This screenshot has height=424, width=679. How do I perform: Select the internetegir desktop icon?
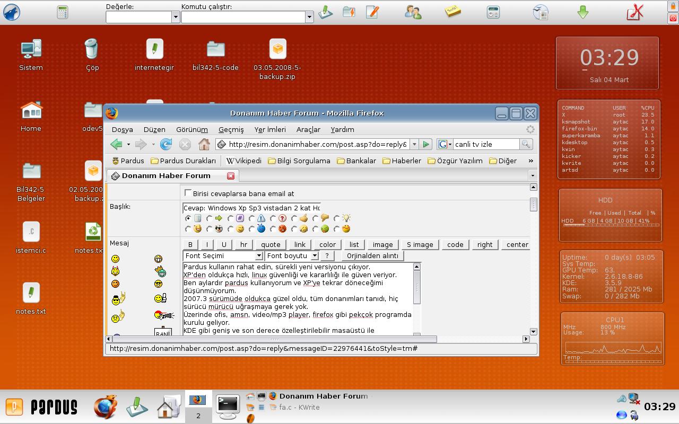[x=154, y=49]
